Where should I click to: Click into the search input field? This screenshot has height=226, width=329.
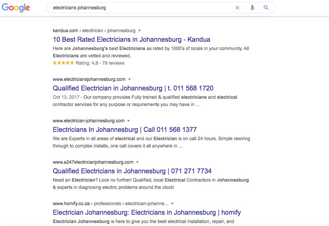coord(139,8)
